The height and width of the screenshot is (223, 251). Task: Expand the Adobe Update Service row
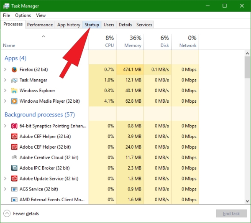[5, 178]
